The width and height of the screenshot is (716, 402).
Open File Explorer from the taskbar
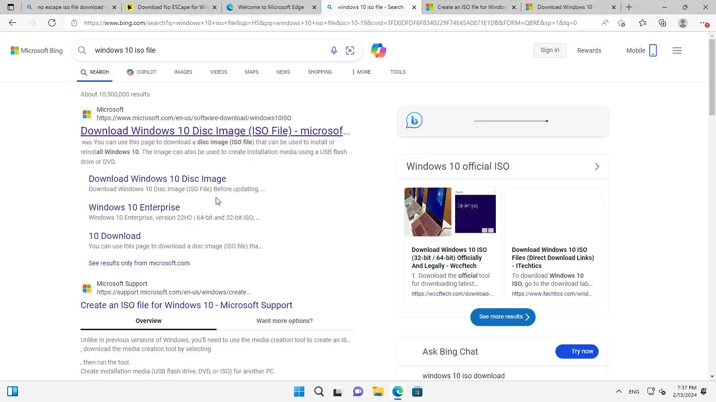tap(378, 392)
